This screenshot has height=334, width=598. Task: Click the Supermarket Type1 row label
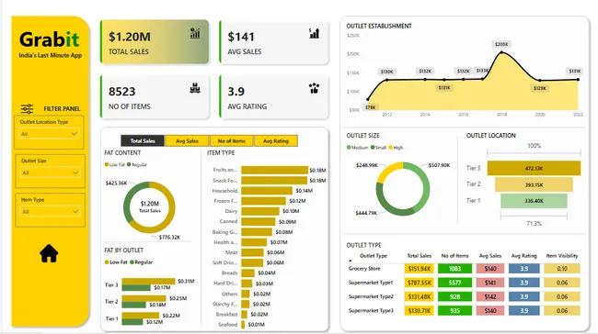[x=371, y=283]
